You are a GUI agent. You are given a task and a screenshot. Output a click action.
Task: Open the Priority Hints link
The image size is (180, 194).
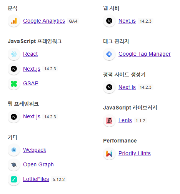pos(135,153)
